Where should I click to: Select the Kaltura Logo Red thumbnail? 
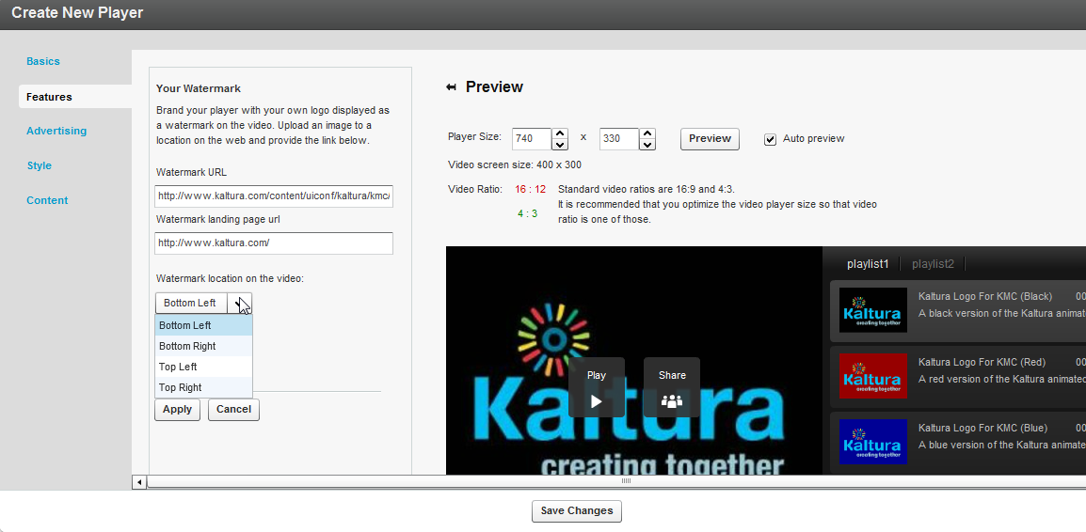point(872,376)
